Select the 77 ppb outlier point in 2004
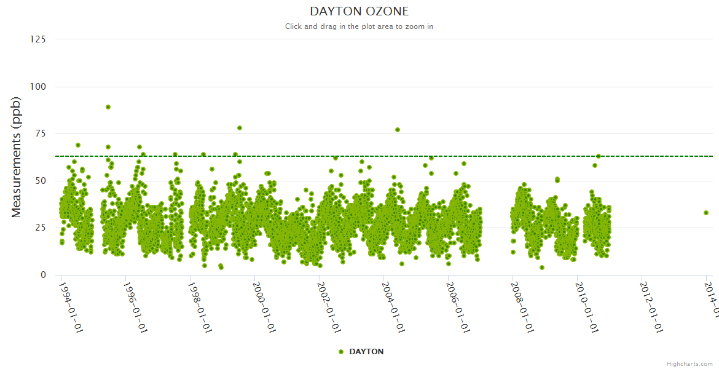This screenshot has width=719, height=369. [398, 130]
